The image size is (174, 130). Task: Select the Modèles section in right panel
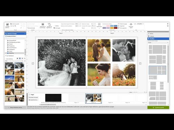pos(158,39)
